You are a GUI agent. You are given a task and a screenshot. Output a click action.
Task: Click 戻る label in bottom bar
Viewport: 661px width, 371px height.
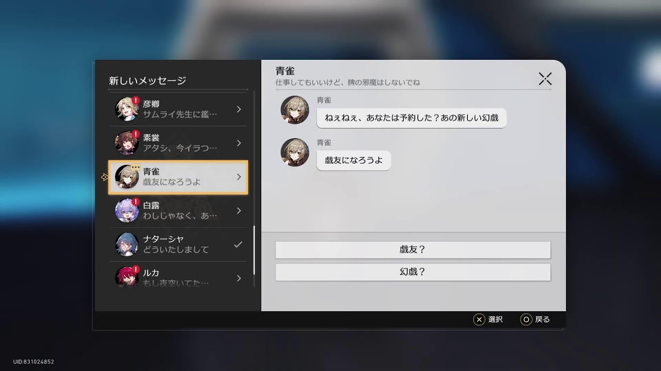click(542, 319)
